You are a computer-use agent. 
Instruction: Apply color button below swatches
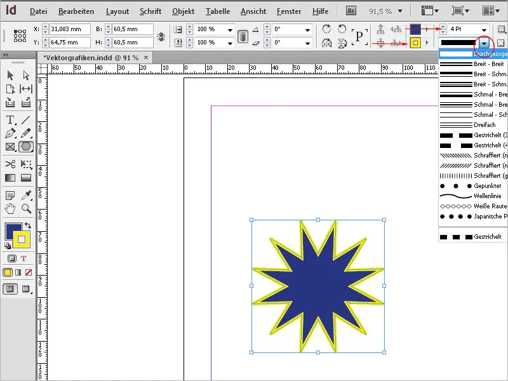click(8, 272)
